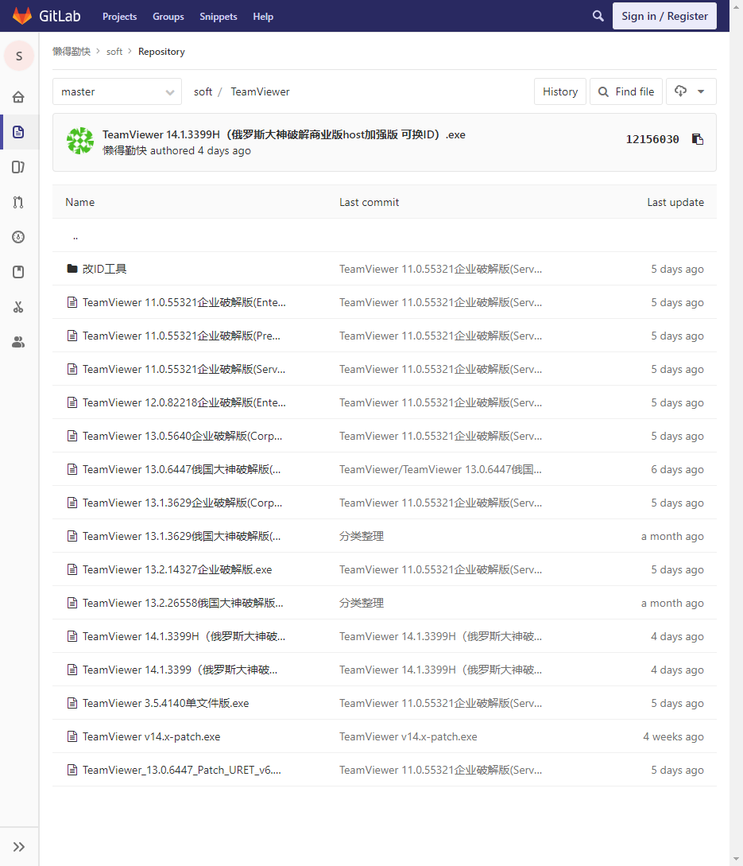Open TeamViewer 11.0.55321企业破解版(Ente... file
This screenshot has width=743, height=866.
pos(184,303)
